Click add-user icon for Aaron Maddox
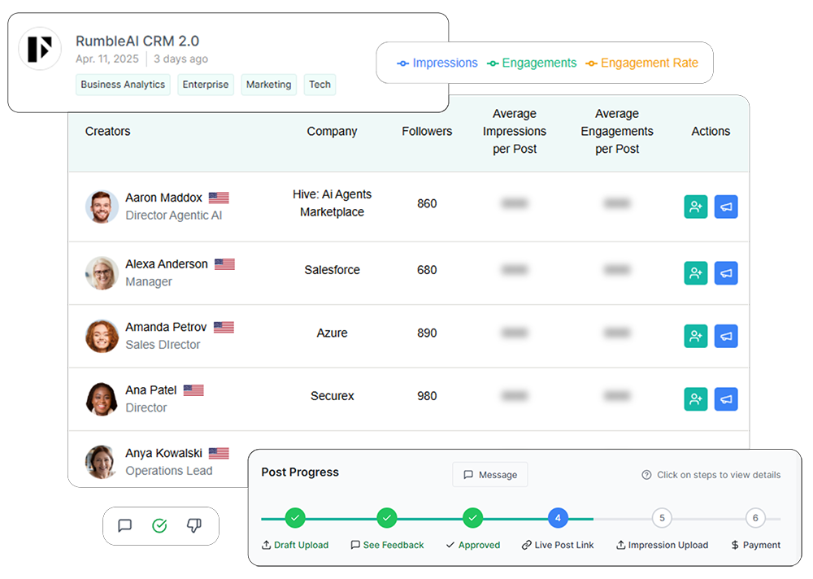Screen dimensions: 813x579 click(696, 207)
